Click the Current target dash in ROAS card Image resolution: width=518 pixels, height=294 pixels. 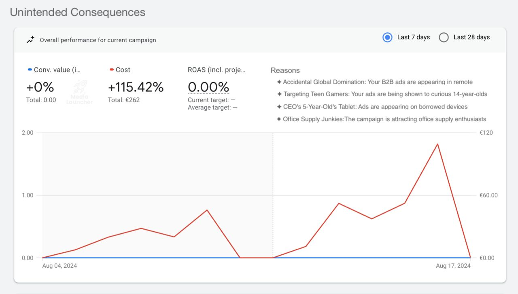point(234,100)
